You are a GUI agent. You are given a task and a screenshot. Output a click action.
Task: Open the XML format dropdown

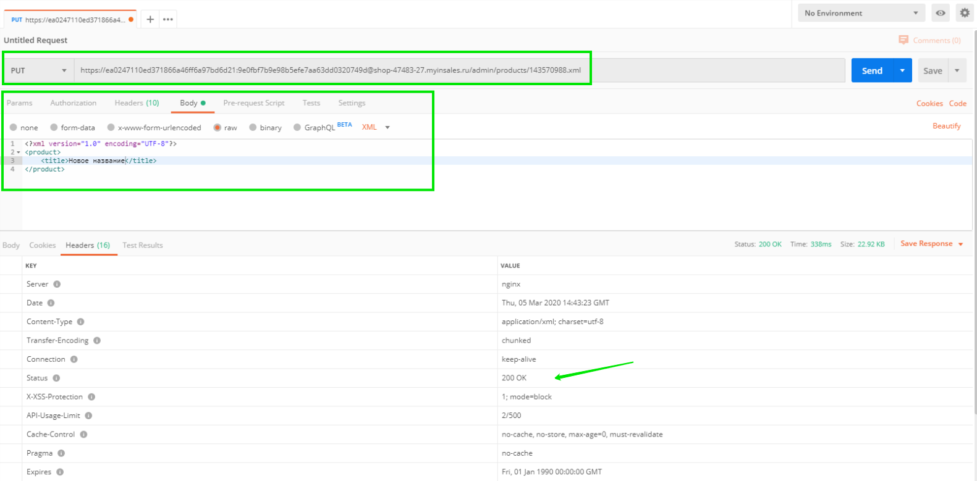click(376, 127)
